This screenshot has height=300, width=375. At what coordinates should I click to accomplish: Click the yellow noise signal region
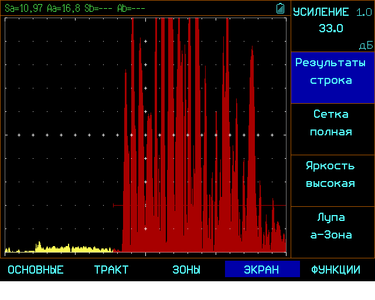(59, 248)
